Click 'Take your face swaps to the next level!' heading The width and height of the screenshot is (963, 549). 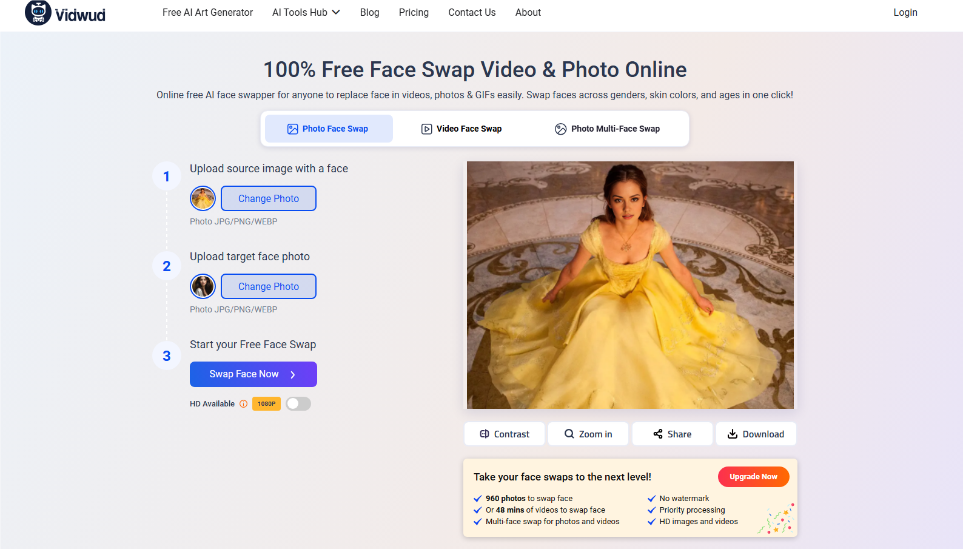[562, 477]
